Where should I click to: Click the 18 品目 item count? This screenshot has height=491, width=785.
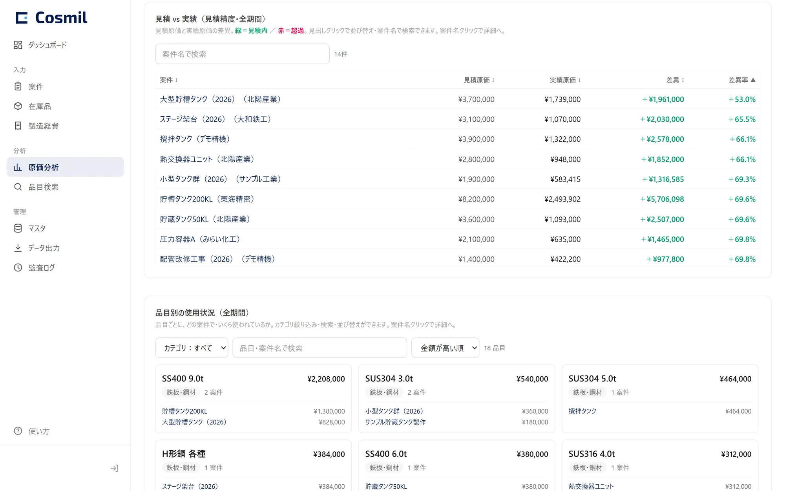click(495, 348)
